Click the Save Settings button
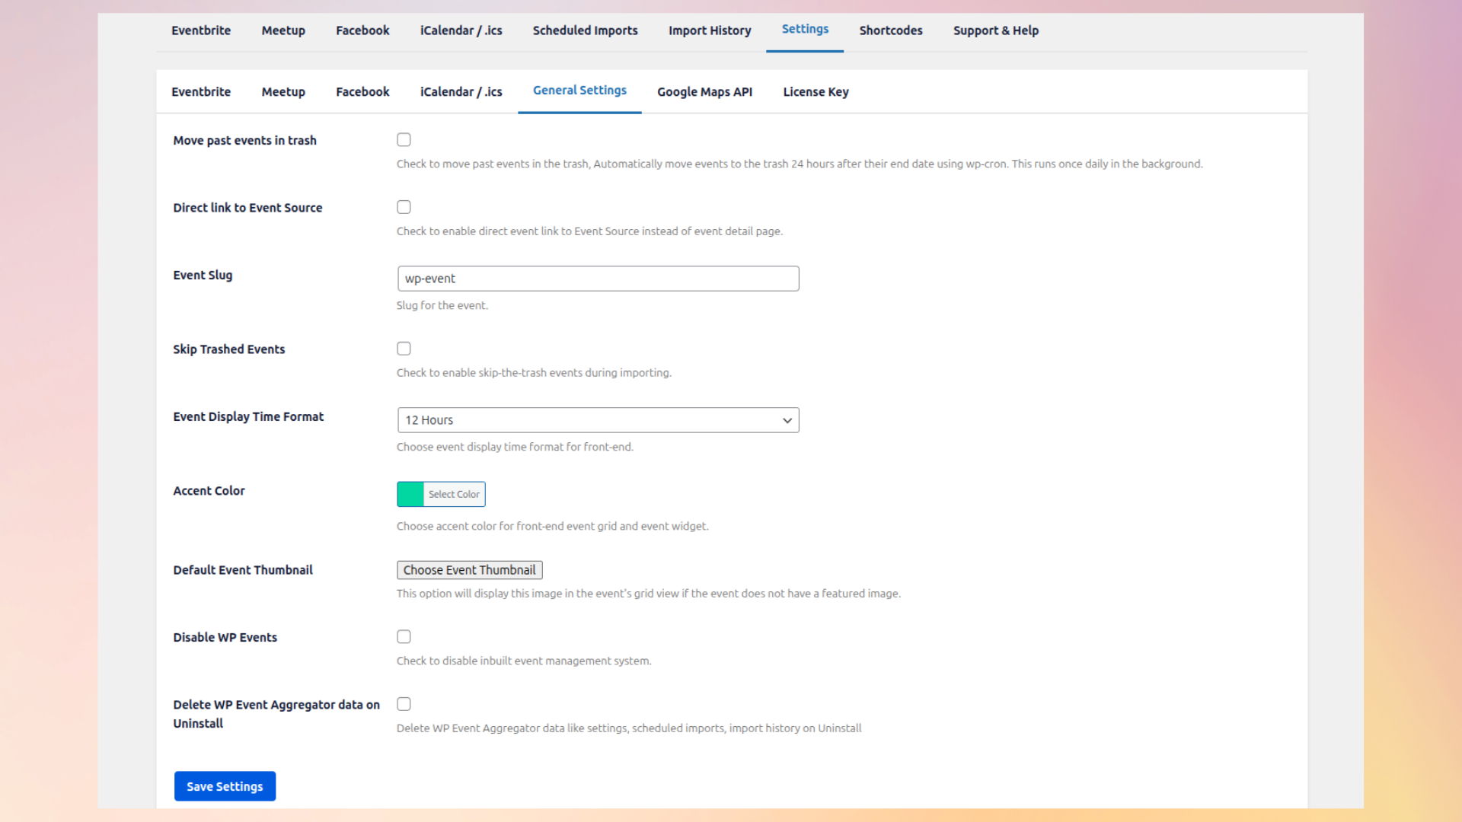 click(225, 786)
